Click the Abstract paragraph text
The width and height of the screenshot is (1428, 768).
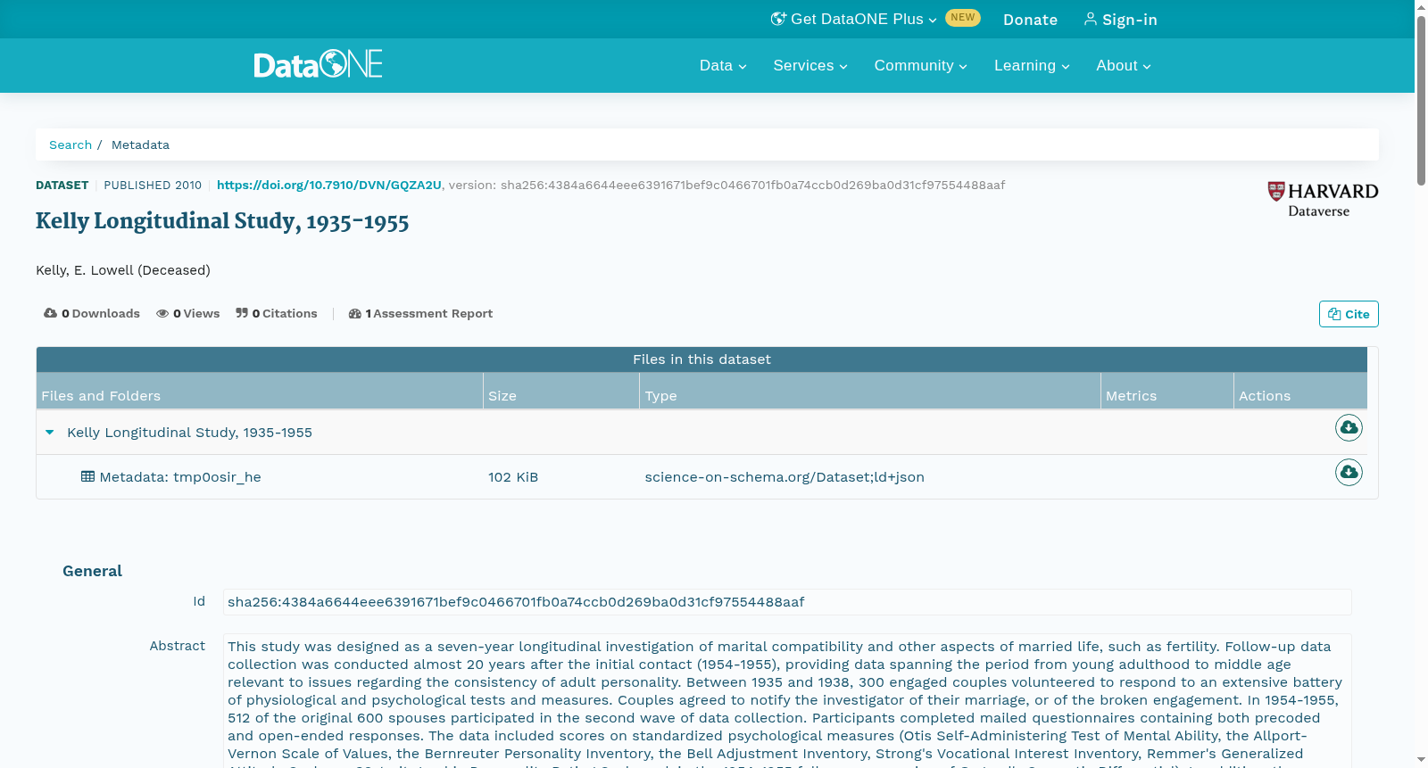787,700
